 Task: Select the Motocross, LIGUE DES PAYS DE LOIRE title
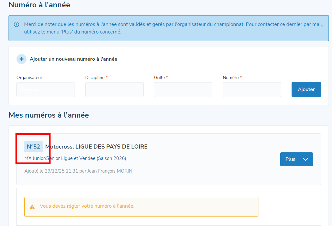click(x=96, y=147)
